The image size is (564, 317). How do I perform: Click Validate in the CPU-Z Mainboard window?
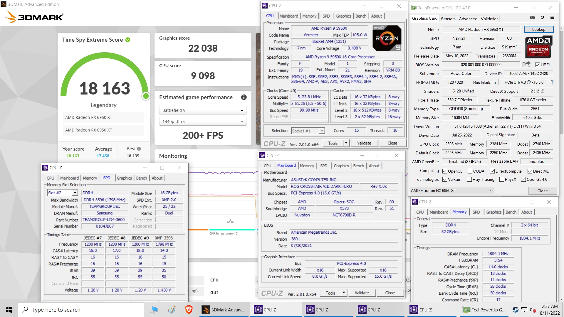click(x=362, y=293)
